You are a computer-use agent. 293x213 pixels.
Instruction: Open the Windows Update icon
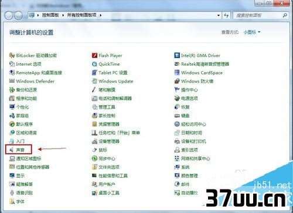coord(94,81)
